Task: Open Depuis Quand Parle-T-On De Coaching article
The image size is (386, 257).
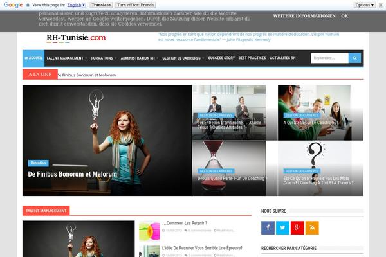Action: (x=232, y=178)
